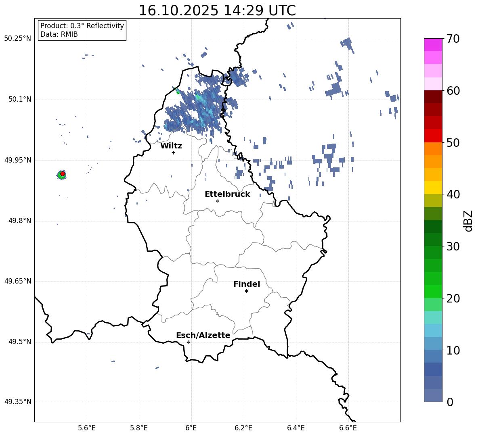The width and height of the screenshot is (478, 436).
Task: Click the title "16.10.2025 14:29 UTC"
Action: (x=217, y=10)
